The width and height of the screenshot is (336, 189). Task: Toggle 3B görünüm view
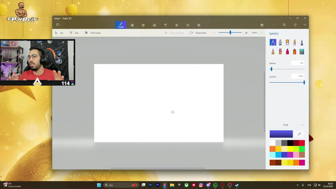198,33
